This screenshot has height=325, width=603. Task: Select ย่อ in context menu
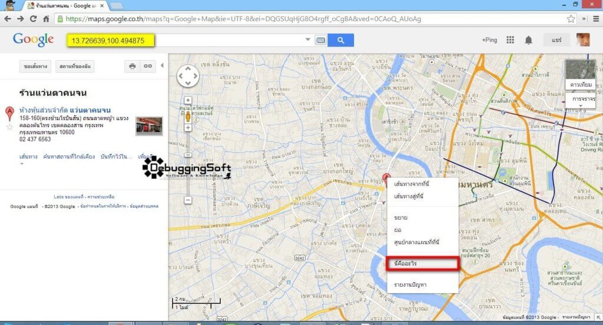397,230
